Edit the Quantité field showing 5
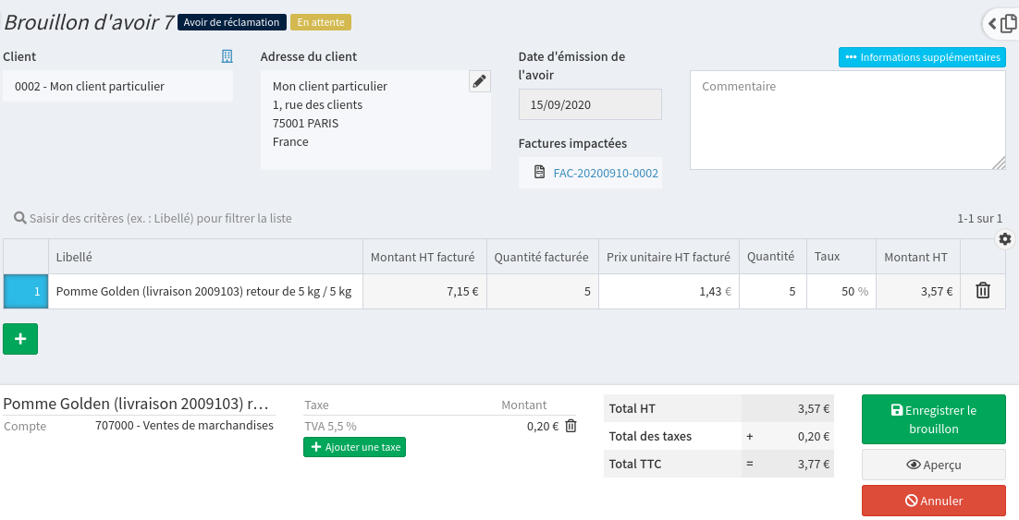The height and width of the screenshot is (520, 1019). tap(772, 291)
